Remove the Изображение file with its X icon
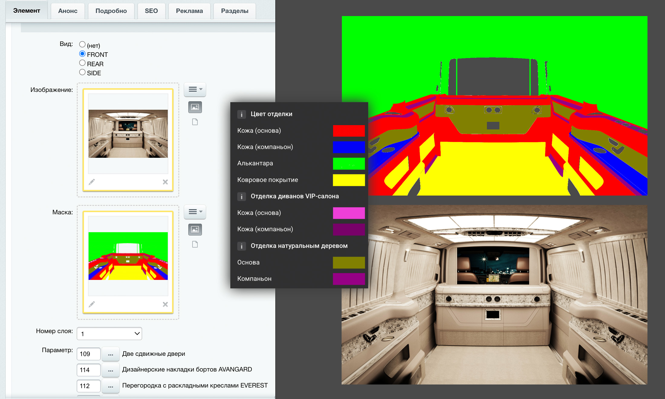 (x=165, y=182)
